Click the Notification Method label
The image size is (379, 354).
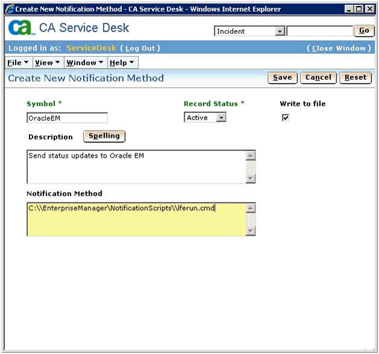tap(65, 193)
